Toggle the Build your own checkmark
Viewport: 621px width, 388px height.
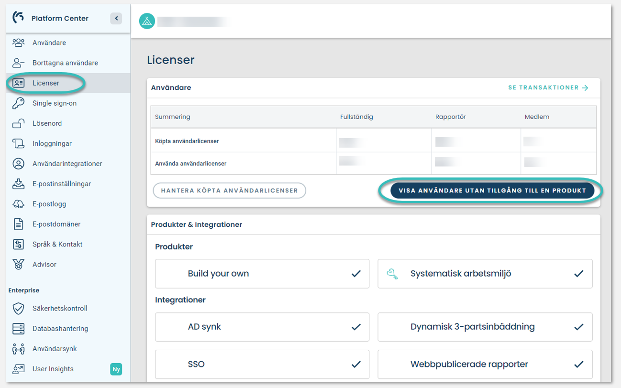(x=356, y=274)
